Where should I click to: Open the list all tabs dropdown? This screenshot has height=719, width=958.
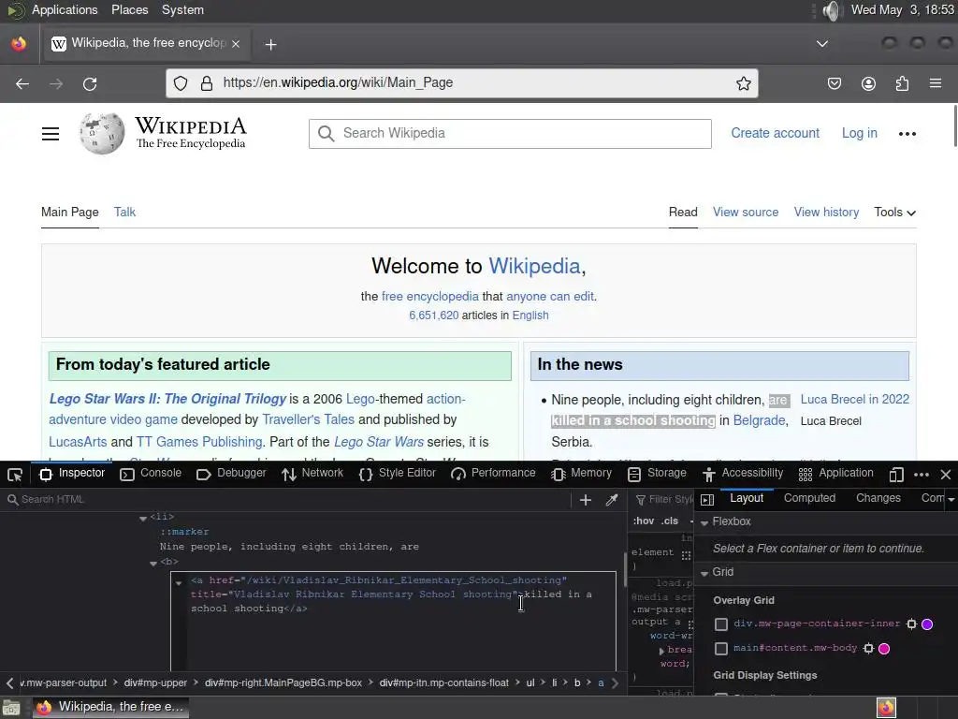click(822, 44)
